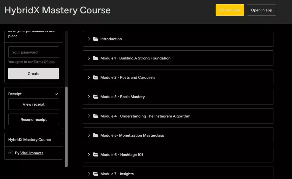Click the Module 1 folder icon
The image size is (292, 179).
[95, 58]
